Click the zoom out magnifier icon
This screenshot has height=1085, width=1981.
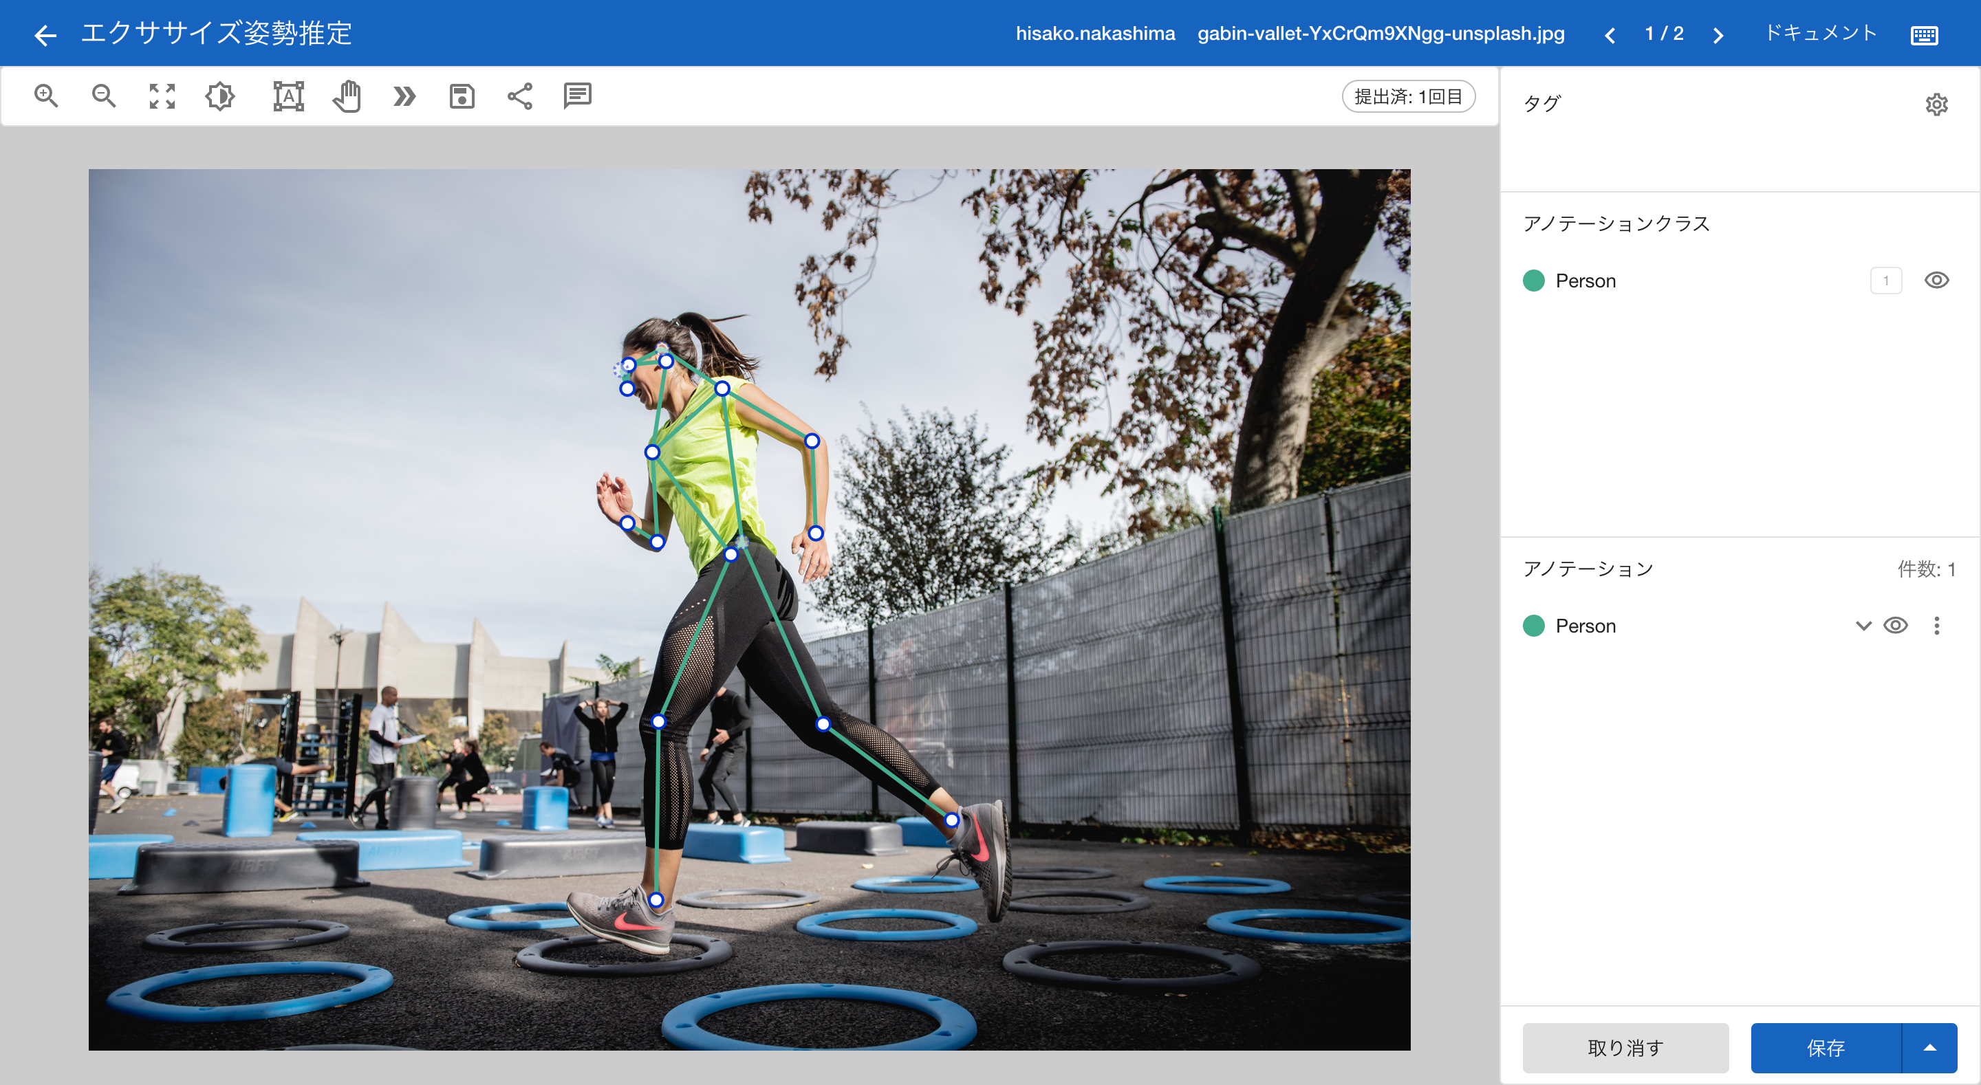(104, 96)
